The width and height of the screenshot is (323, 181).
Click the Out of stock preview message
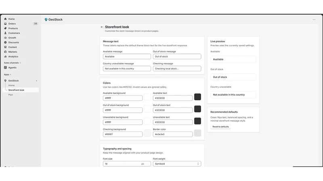233,77
